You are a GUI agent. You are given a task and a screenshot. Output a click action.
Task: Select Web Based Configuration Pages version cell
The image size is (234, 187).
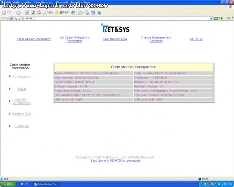174,91
